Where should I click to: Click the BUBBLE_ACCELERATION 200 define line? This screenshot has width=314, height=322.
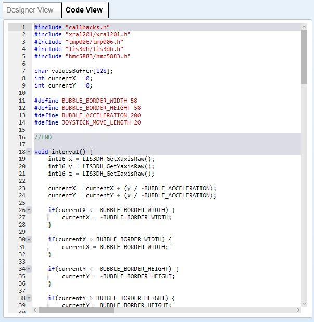(87, 115)
